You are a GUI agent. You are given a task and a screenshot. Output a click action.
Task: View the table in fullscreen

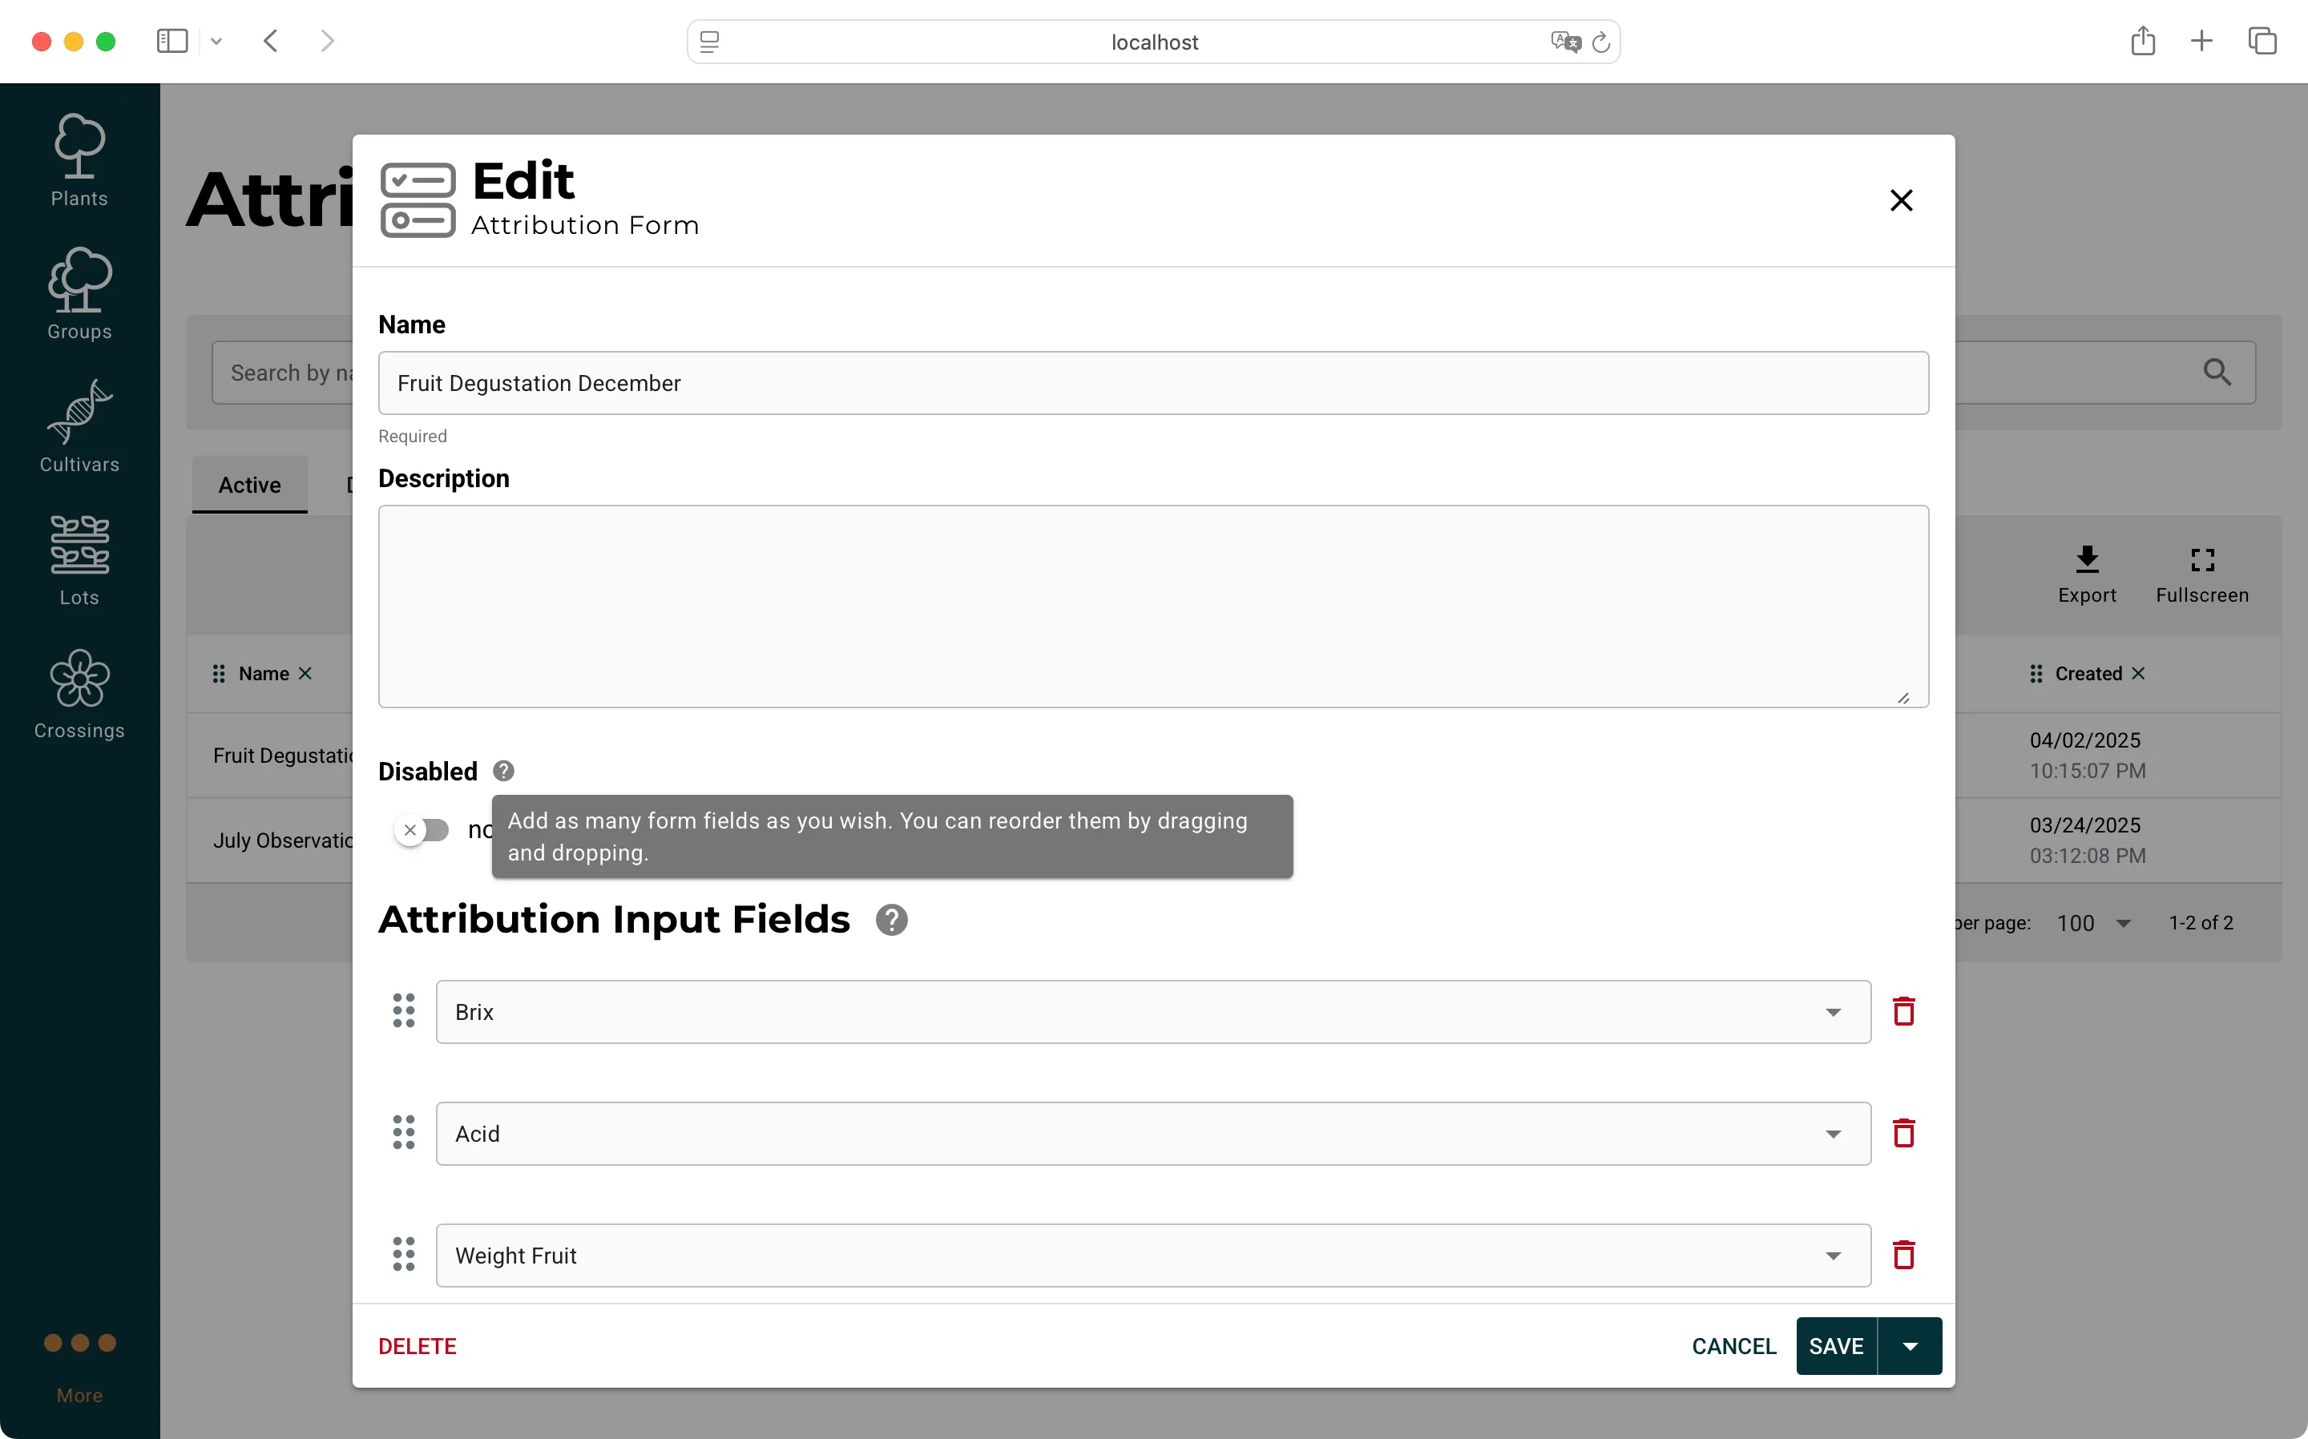2202,572
